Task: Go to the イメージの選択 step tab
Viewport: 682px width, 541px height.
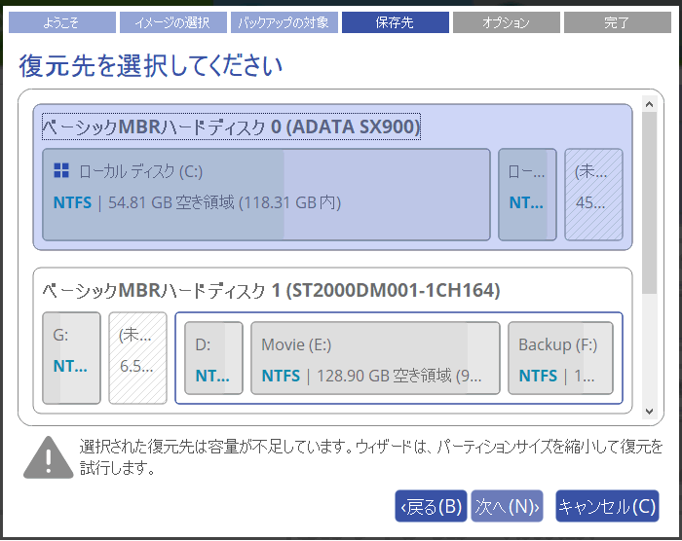Action: (x=172, y=22)
